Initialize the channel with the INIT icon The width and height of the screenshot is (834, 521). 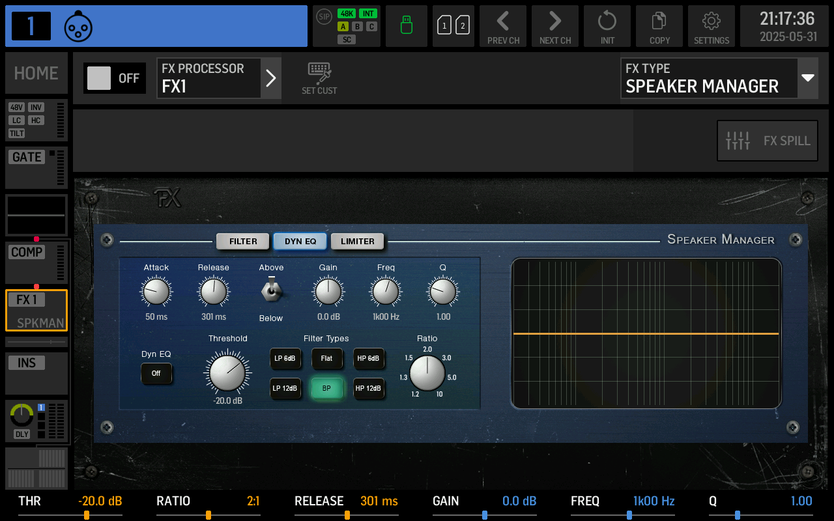607,26
